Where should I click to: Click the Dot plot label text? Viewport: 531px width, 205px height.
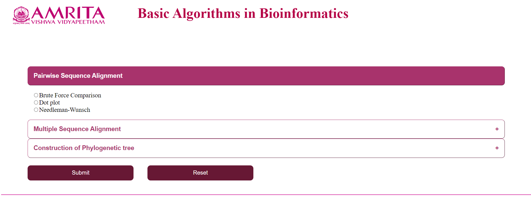point(49,103)
